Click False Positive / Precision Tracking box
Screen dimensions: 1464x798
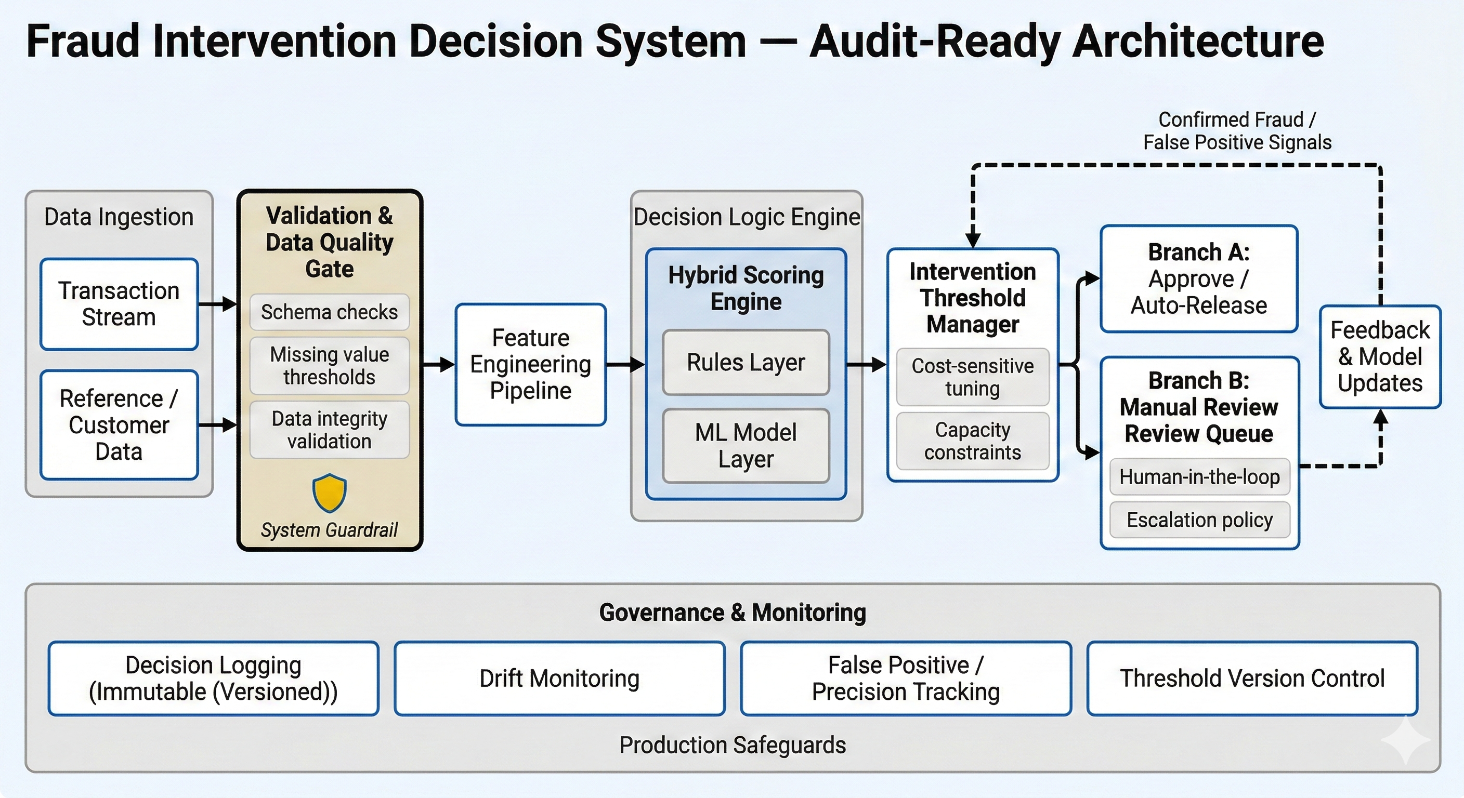[x=906, y=678]
